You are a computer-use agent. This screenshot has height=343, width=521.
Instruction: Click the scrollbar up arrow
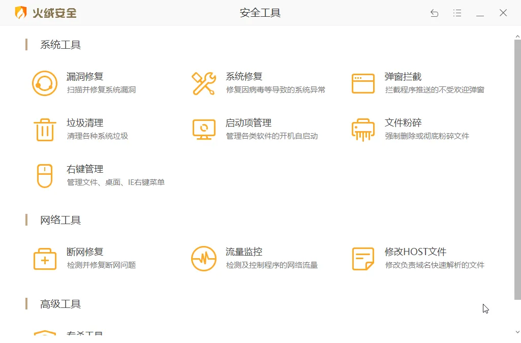tap(517, 36)
